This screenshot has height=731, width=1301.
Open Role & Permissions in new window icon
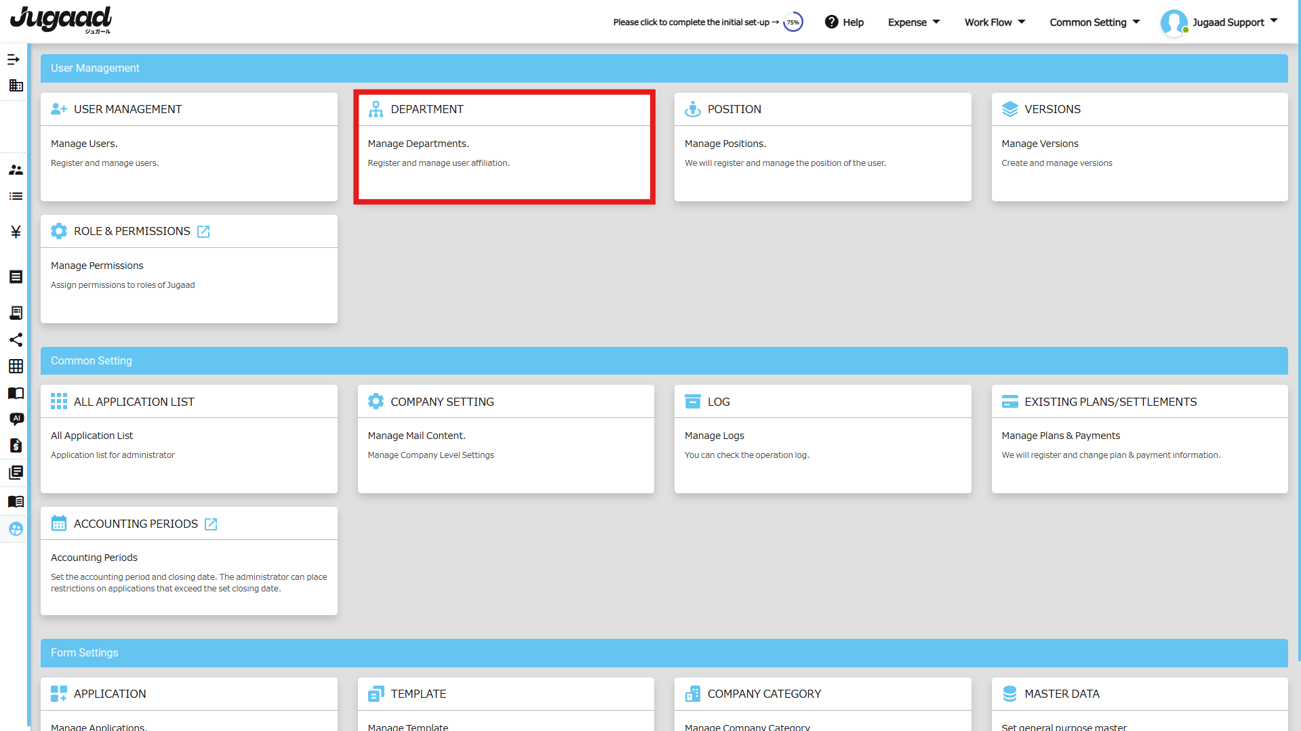click(203, 232)
